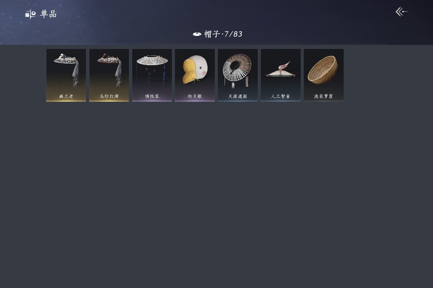Select the 天涯遮面 woven frame hat image
The height and width of the screenshot is (288, 433).
(237, 70)
